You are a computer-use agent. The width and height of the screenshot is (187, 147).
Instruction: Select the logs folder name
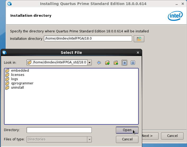tap(14, 79)
